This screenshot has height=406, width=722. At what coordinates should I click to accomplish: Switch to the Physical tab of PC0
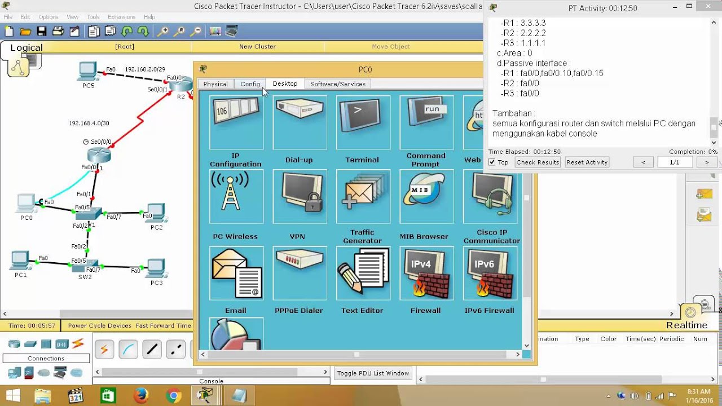pos(215,84)
